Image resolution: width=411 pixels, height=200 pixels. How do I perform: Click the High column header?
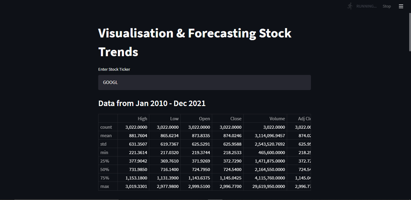pyautogui.click(x=142, y=118)
